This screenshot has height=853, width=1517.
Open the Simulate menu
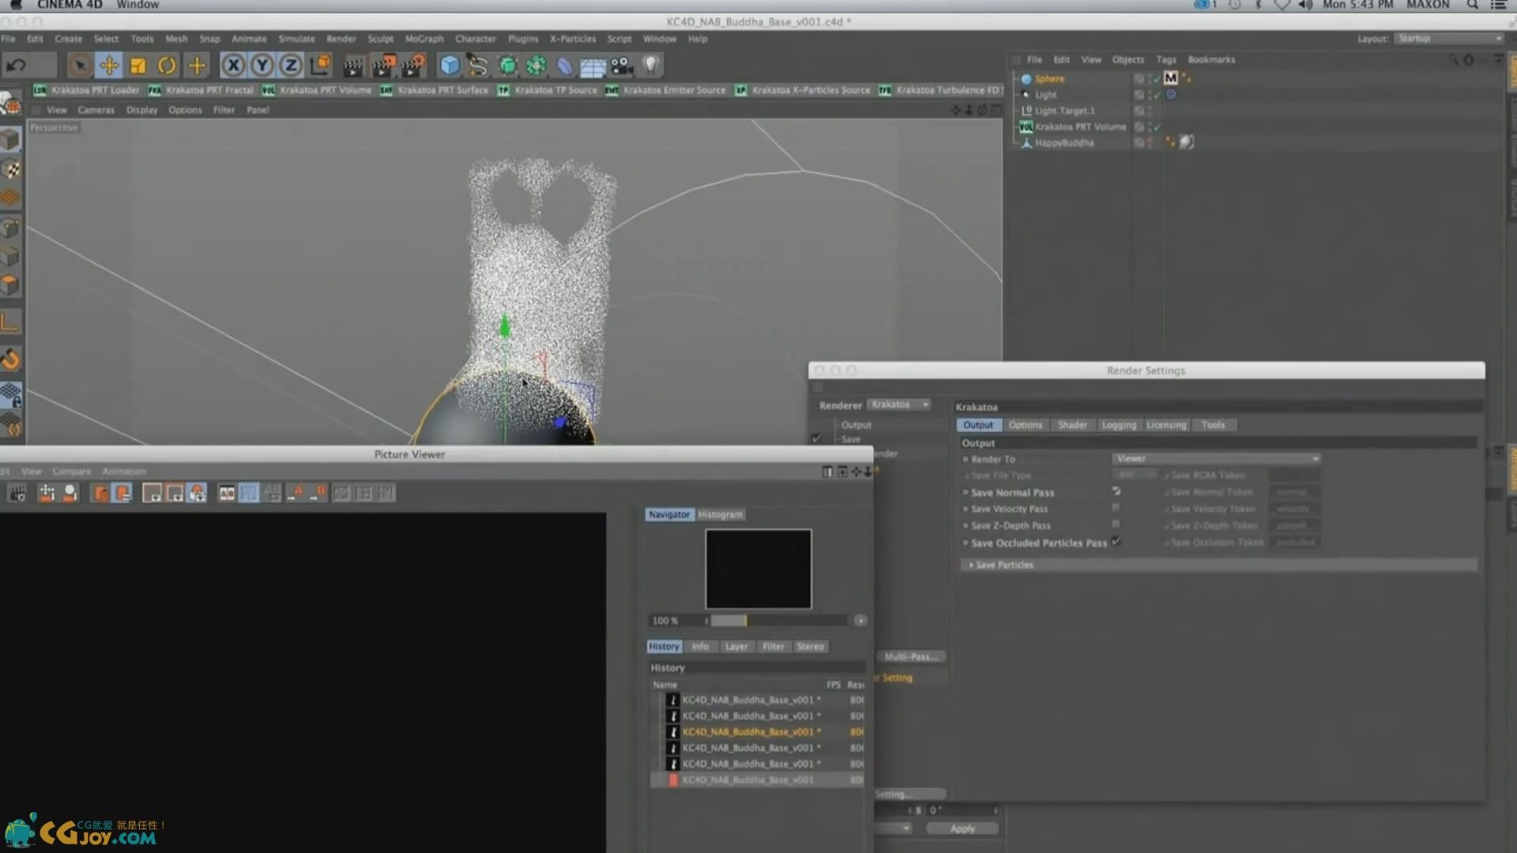pyautogui.click(x=296, y=39)
